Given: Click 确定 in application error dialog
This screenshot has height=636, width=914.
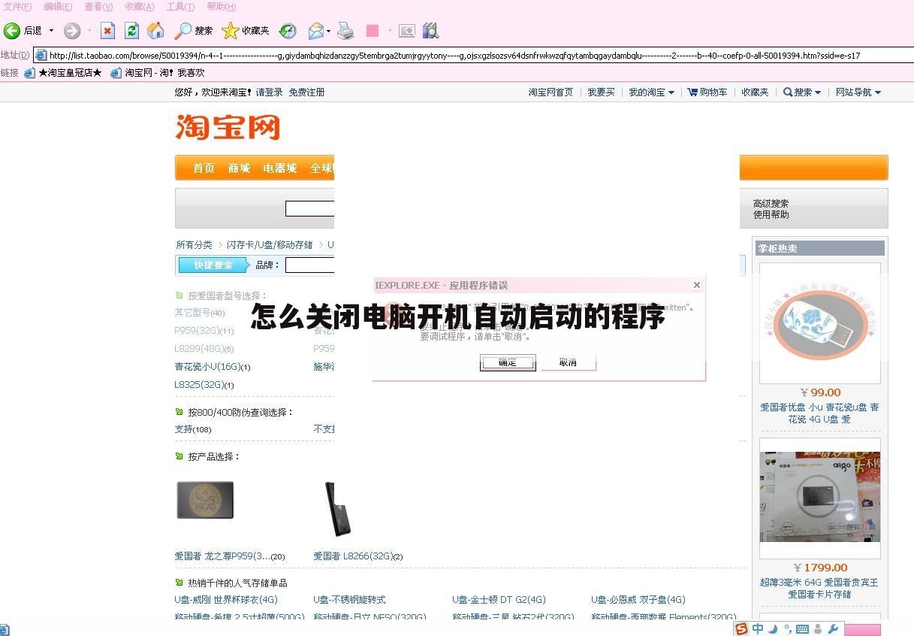Looking at the screenshot, I should pos(508,362).
